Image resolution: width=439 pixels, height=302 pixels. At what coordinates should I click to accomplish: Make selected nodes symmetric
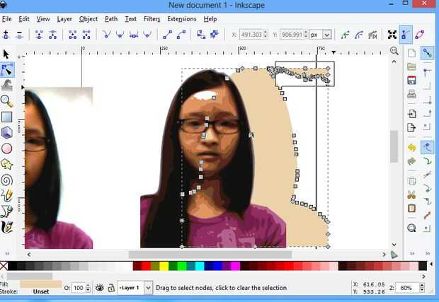(x=134, y=35)
